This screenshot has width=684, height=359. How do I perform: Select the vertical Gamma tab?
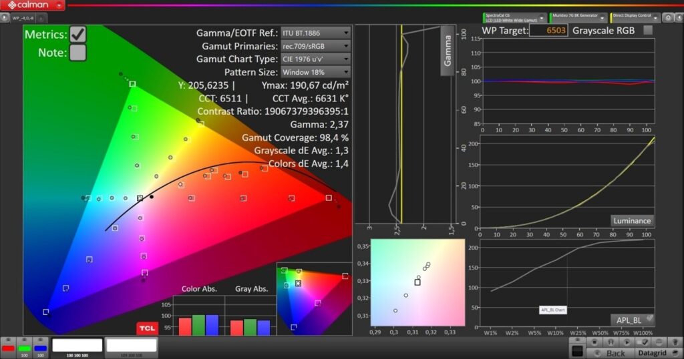point(448,51)
